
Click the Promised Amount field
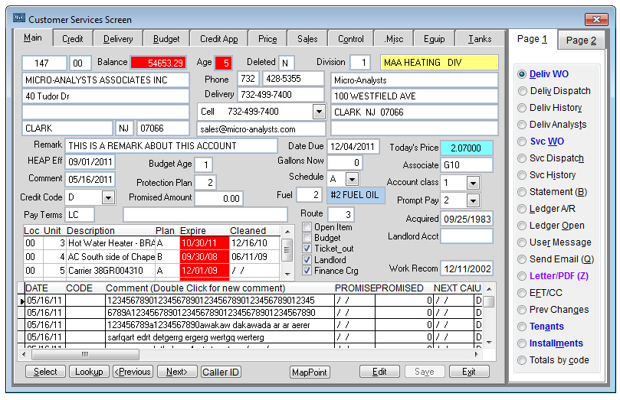click(x=218, y=198)
